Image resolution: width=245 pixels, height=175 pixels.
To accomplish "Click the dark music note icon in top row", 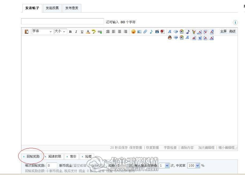I will point(188,32).
